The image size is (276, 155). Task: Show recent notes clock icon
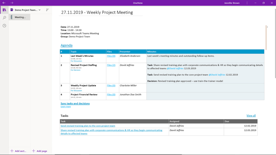[4, 26]
